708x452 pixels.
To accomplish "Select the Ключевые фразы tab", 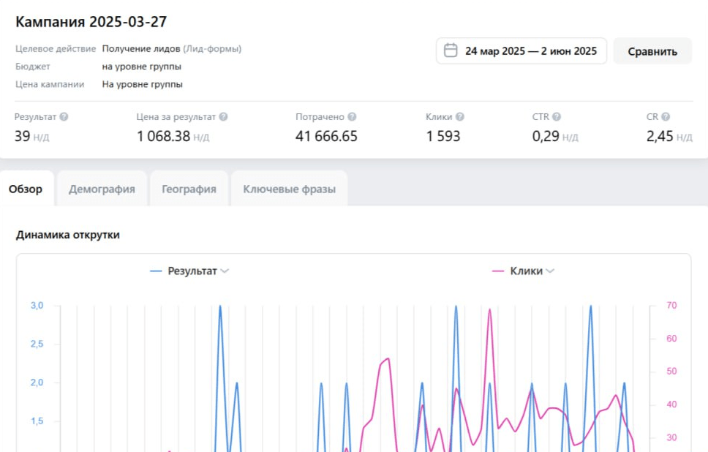I will (x=289, y=189).
